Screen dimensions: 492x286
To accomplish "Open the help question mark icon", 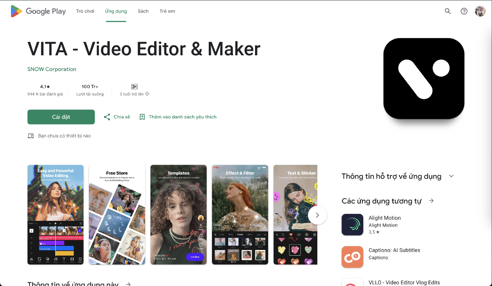I will [464, 11].
